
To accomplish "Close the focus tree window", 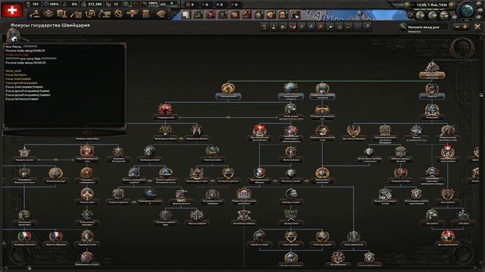I will (x=477, y=27).
